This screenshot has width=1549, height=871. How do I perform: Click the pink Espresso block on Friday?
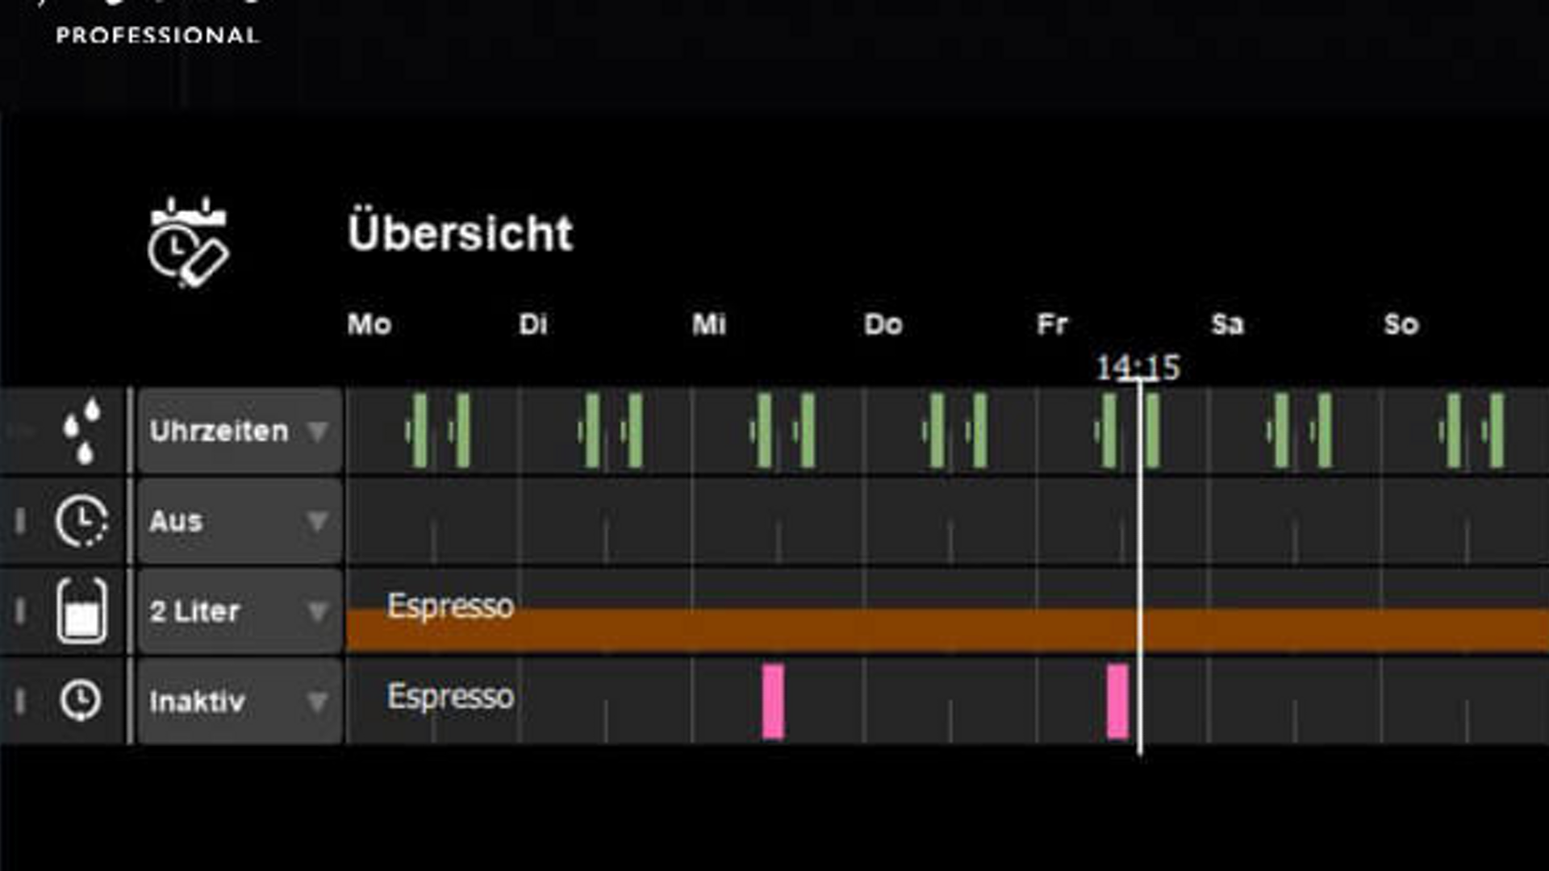[1117, 701]
